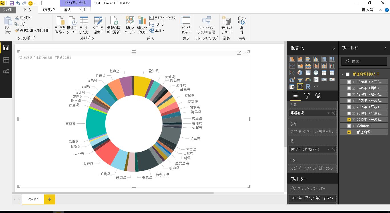Switch to the モデリング ribbon tab
This screenshot has height=213, width=390.
pyautogui.click(x=49, y=10)
